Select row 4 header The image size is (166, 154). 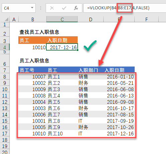[x=5, y=47]
